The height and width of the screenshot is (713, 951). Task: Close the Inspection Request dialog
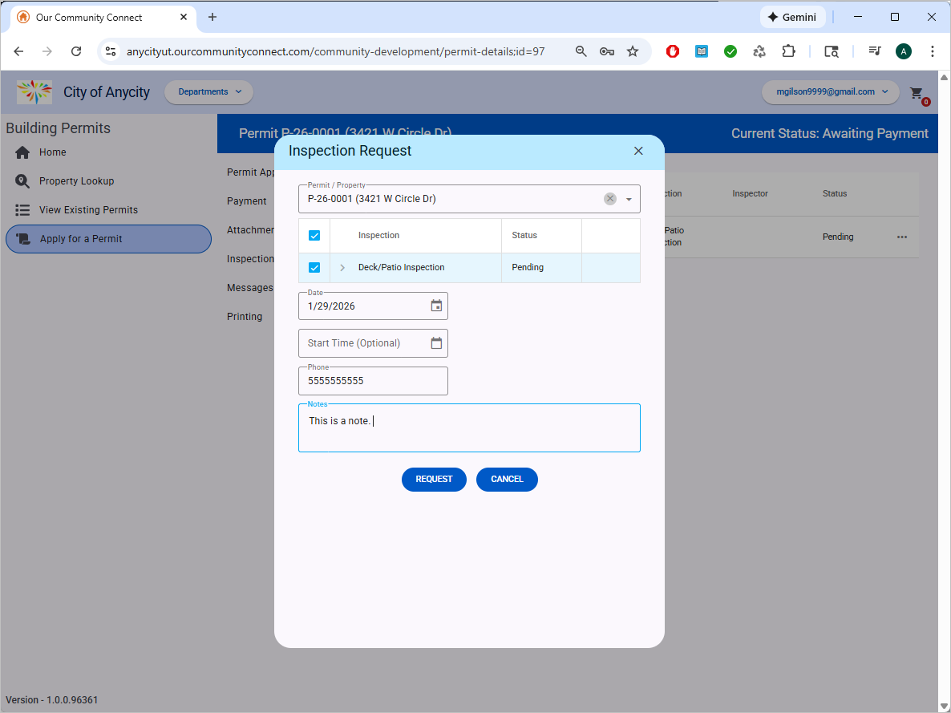coord(638,151)
